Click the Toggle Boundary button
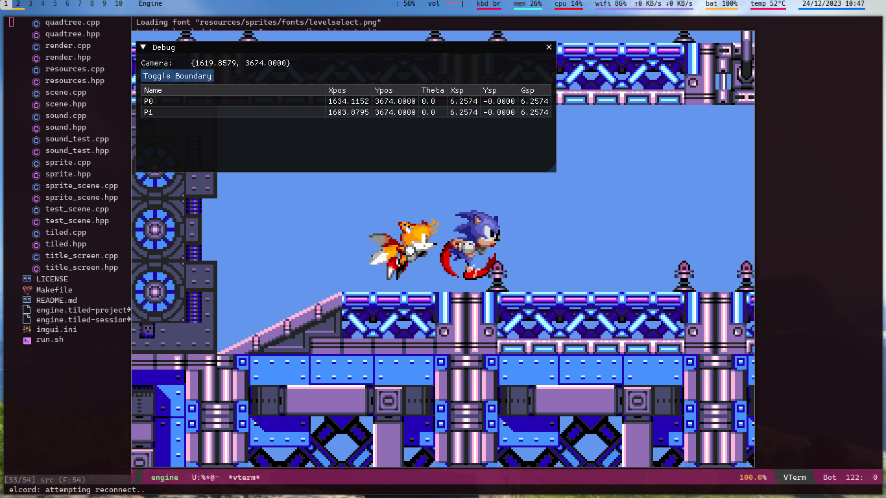 pos(177,76)
